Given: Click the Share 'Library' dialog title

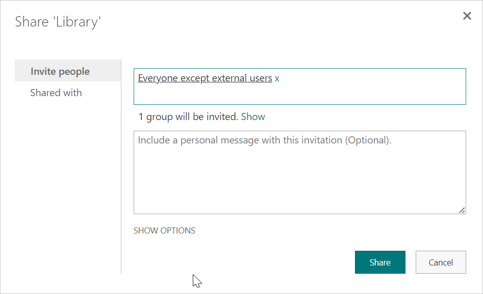Looking at the screenshot, I should click(x=58, y=22).
